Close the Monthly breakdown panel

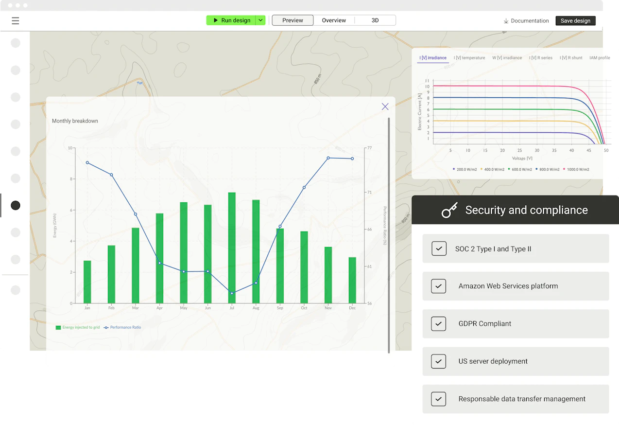385,106
